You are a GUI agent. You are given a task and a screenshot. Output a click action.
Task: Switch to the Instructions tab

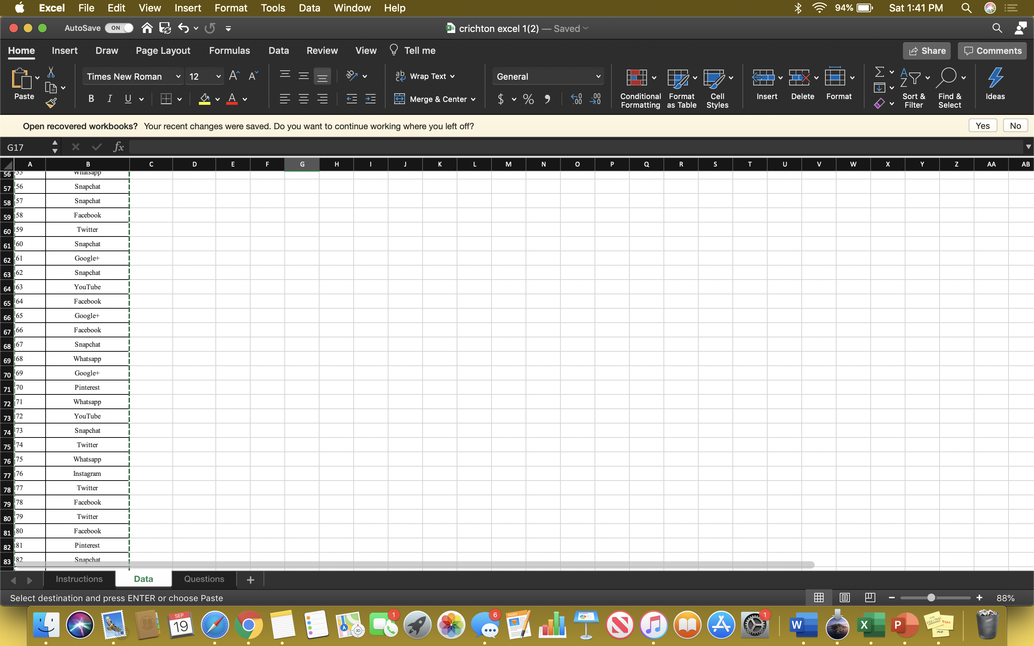coord(79,579)
